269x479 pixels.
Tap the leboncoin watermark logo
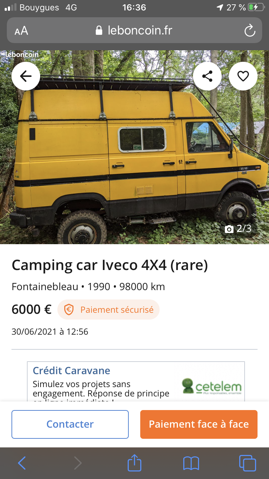(x=22, y=54)
